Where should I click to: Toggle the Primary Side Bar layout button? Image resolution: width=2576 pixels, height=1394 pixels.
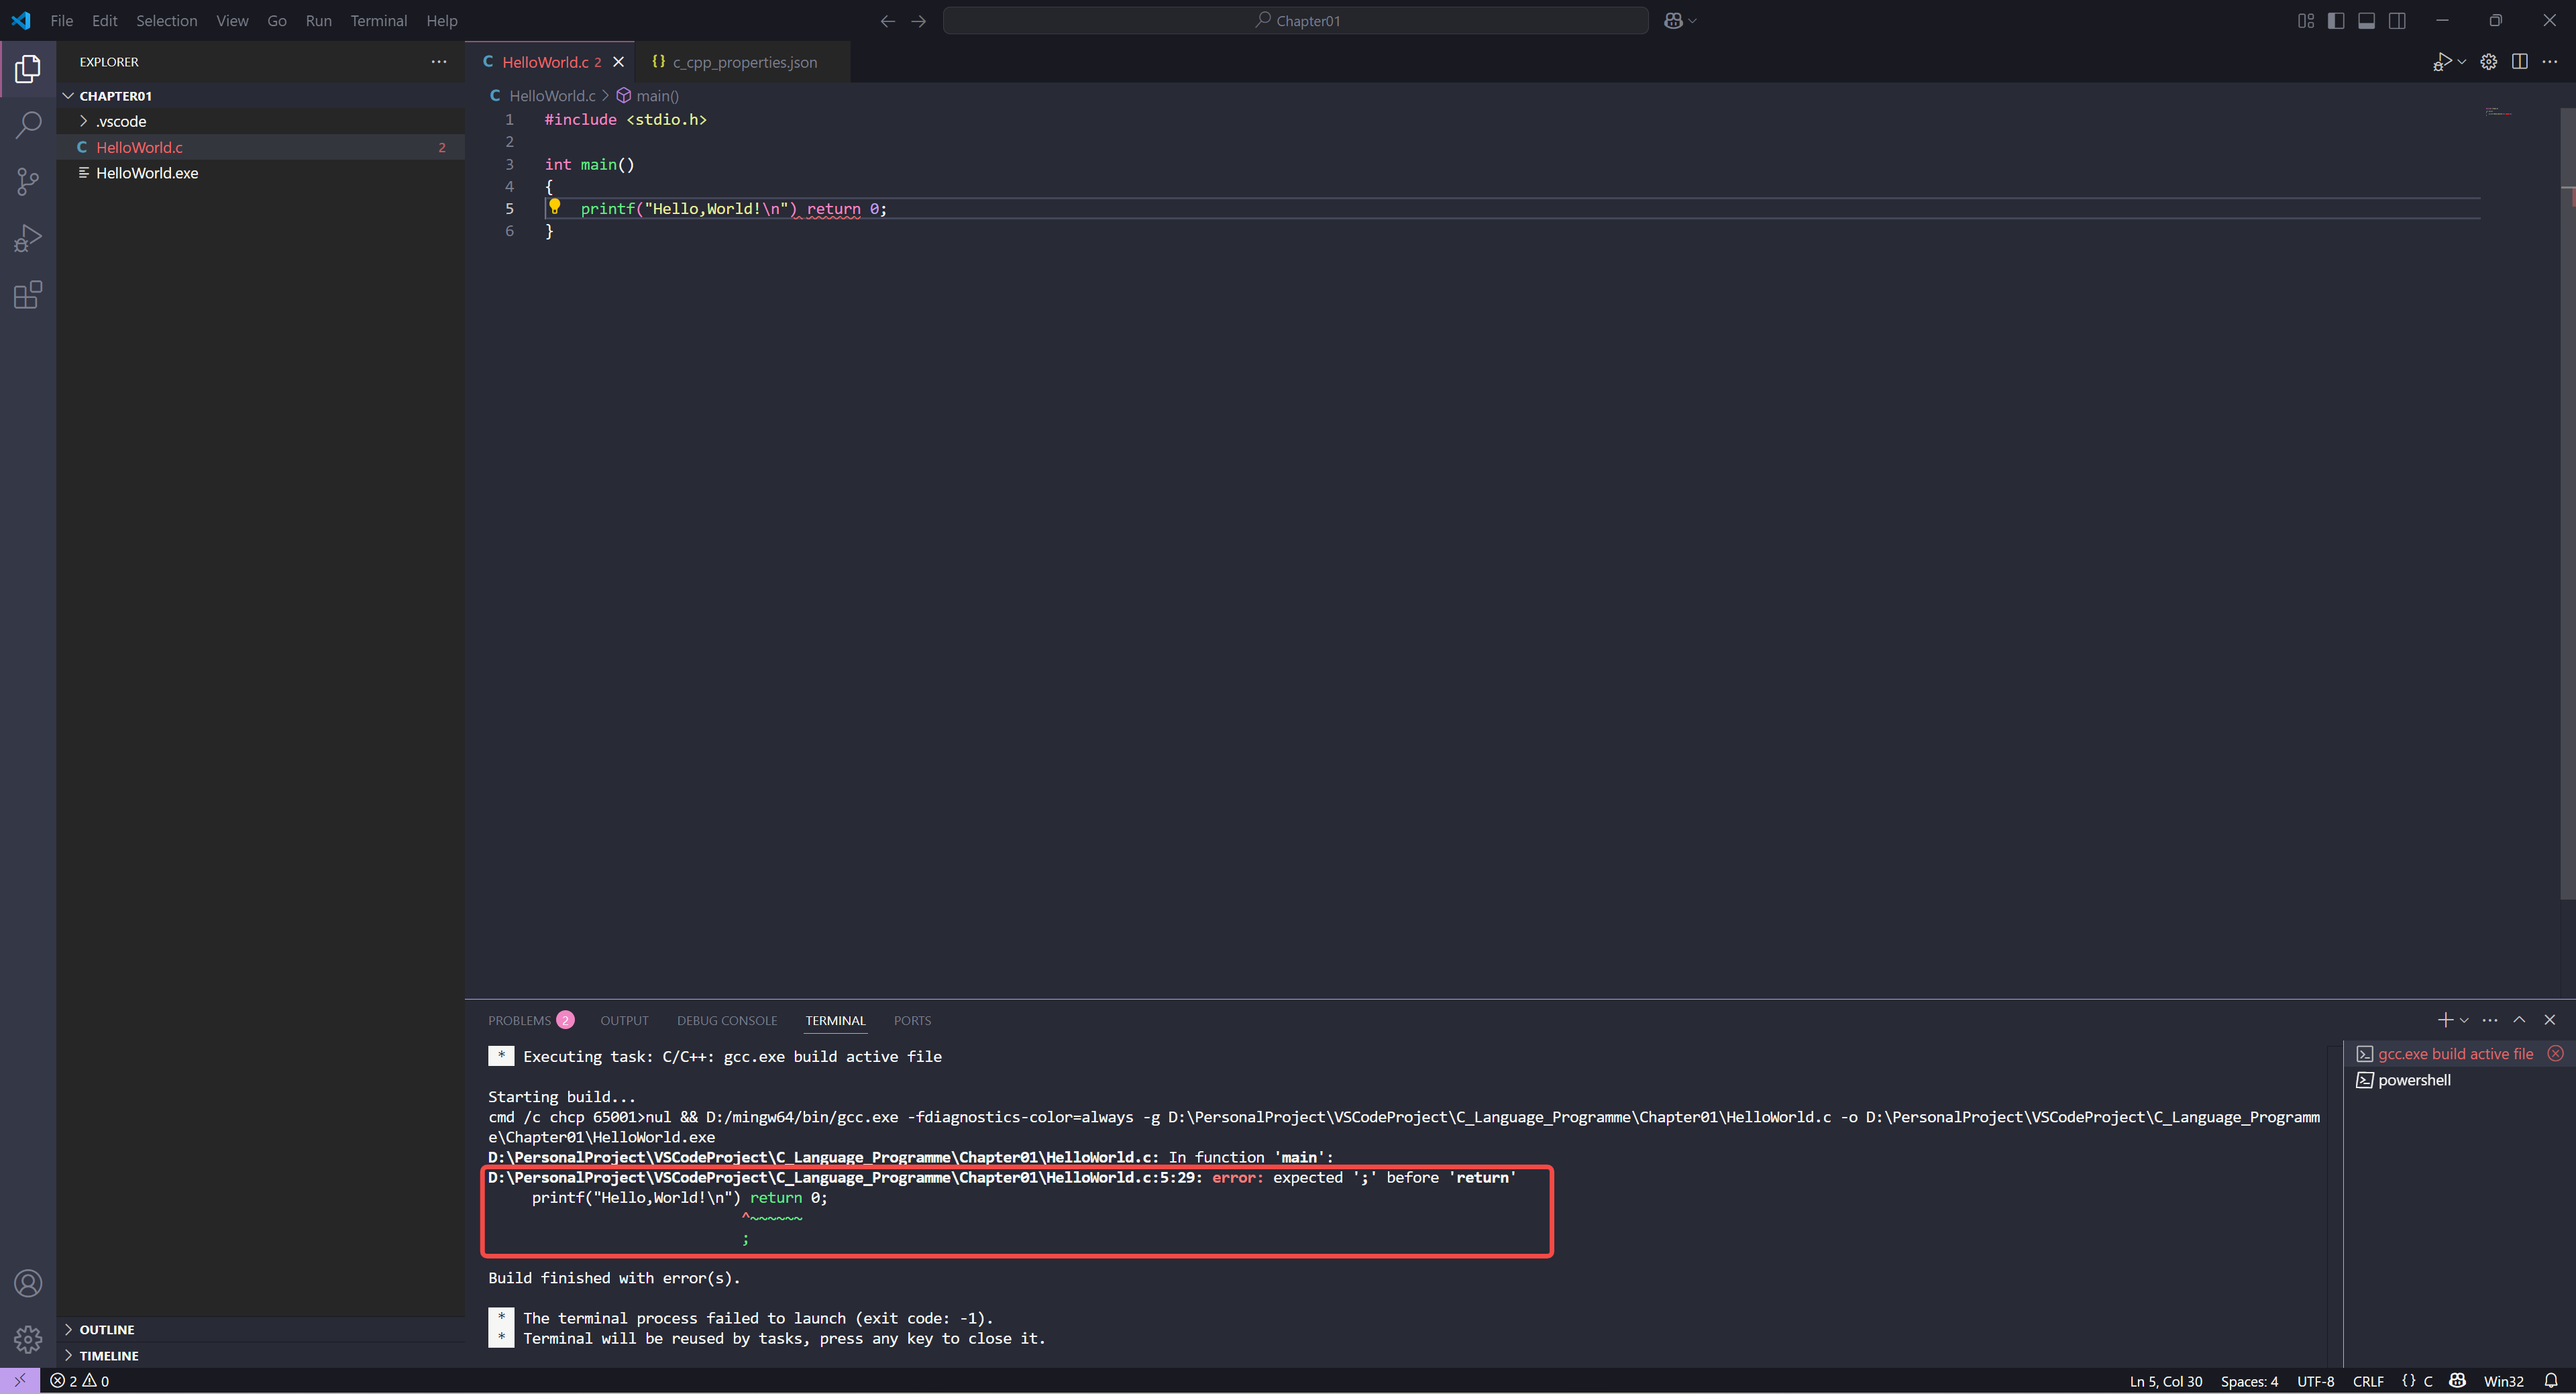pos(2336,21)
